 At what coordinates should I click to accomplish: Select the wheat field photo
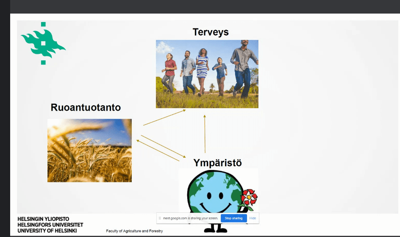[x=89, y=150]
